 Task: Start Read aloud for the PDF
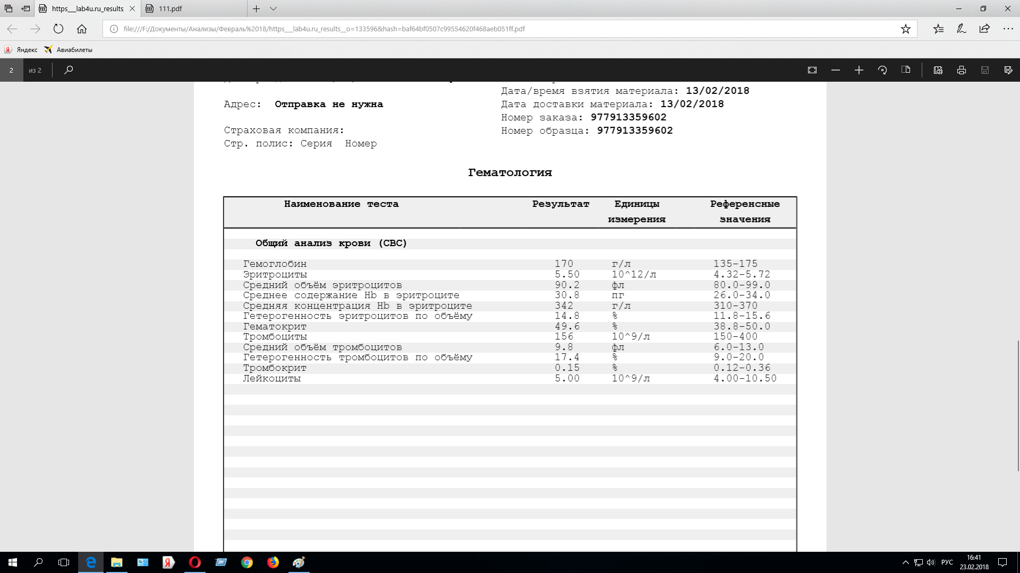coord(938,70)
